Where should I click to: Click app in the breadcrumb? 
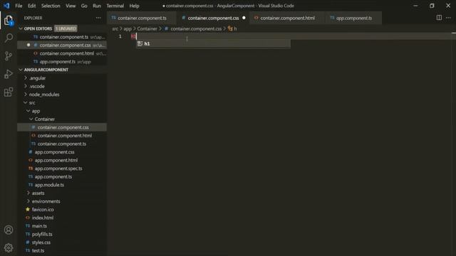tap(128, 28)
